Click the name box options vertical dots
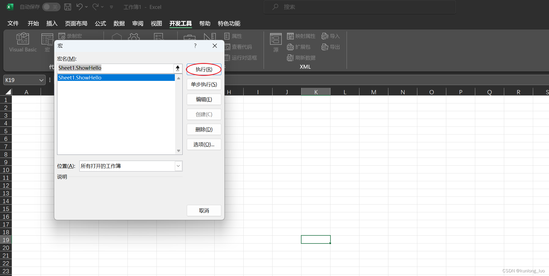The width and height of the screenshot is (549, 276). tap(50, 80)
